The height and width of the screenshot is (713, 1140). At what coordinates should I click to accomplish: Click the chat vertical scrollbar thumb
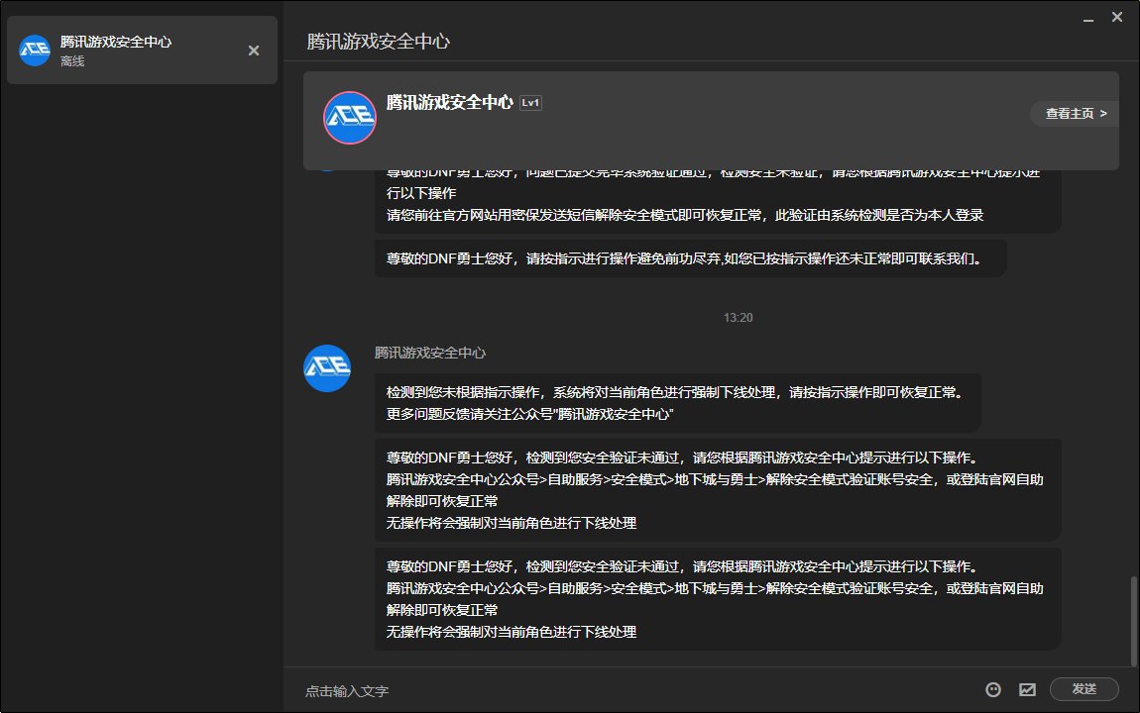coord(1133,621)
